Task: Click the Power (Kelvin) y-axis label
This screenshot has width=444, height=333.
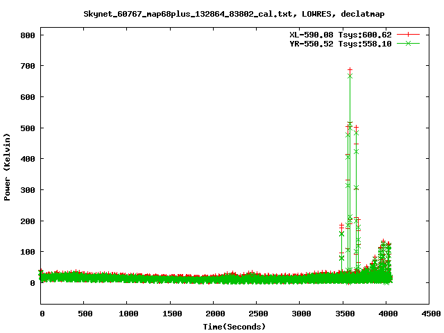Action: tap(7, 167)
